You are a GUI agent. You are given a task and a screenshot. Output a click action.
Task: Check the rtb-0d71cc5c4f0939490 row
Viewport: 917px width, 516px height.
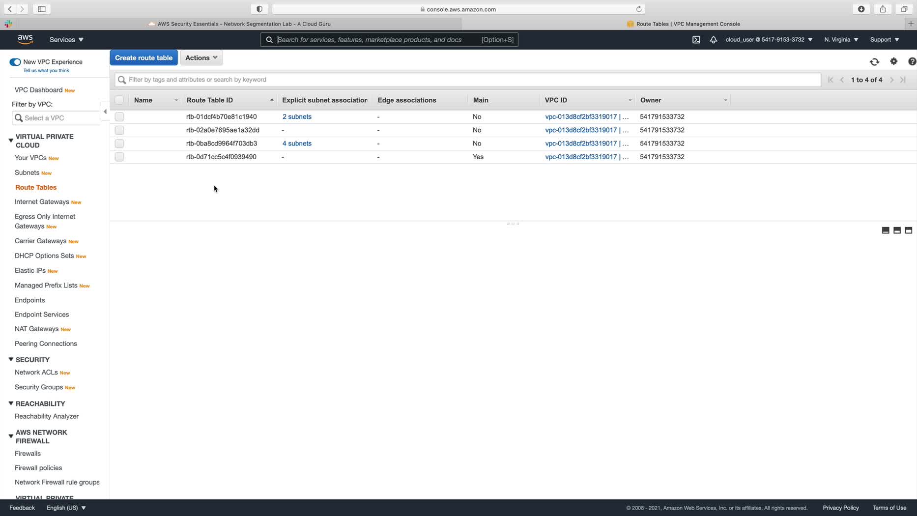coord(119,157)
